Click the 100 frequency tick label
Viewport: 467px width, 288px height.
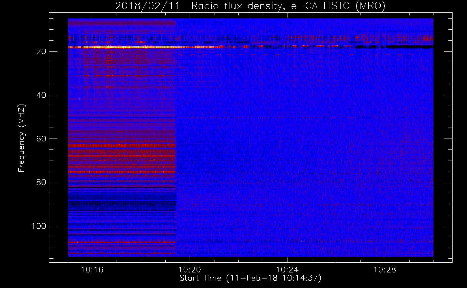(x=39, y=226)
